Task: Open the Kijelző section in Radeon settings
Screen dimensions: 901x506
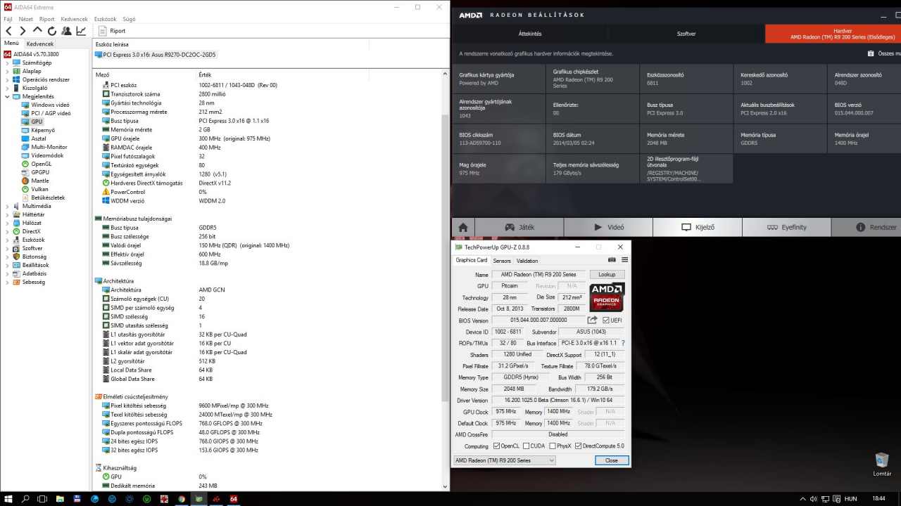Action: click(698, 227)
